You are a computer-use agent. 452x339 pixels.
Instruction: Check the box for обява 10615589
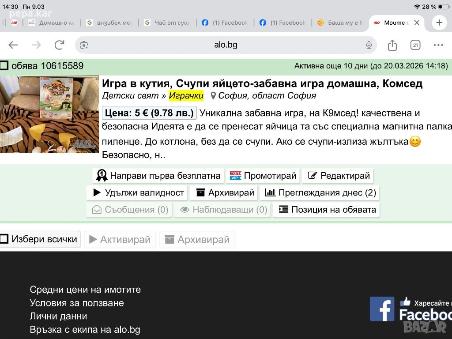point(4,65)
